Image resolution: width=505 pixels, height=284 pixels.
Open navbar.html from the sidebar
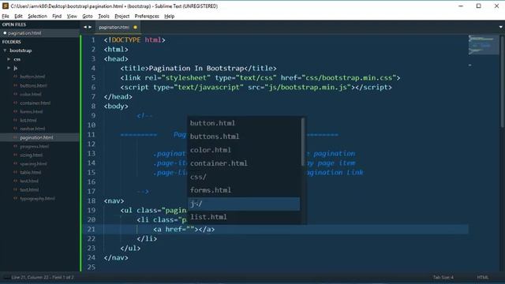coord(32,129)
